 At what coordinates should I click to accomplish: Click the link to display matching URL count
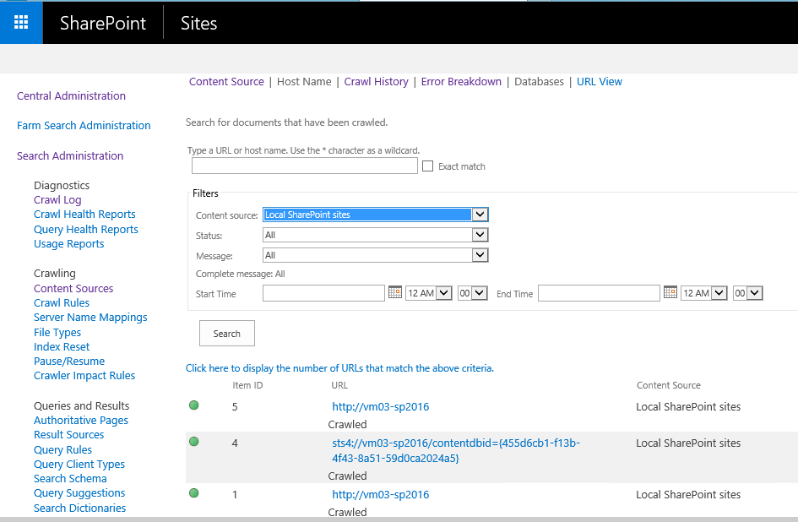tap(339, 368)
